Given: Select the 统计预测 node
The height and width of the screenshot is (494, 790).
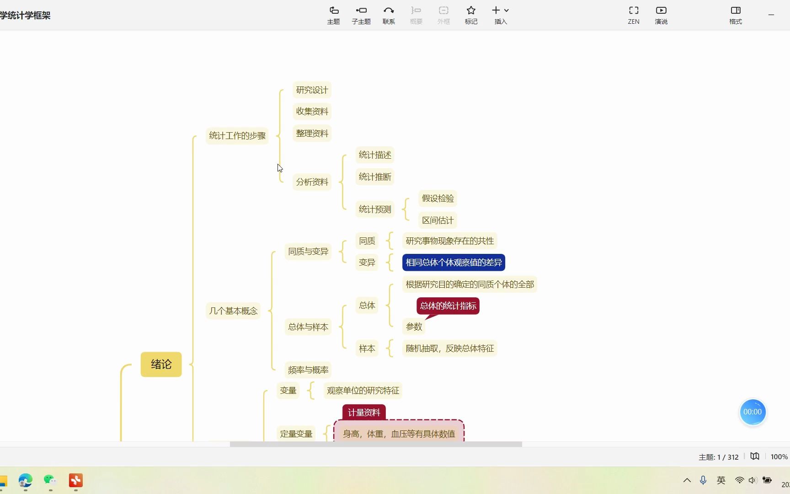Looking at the screenshot, I should coord(375,209).
